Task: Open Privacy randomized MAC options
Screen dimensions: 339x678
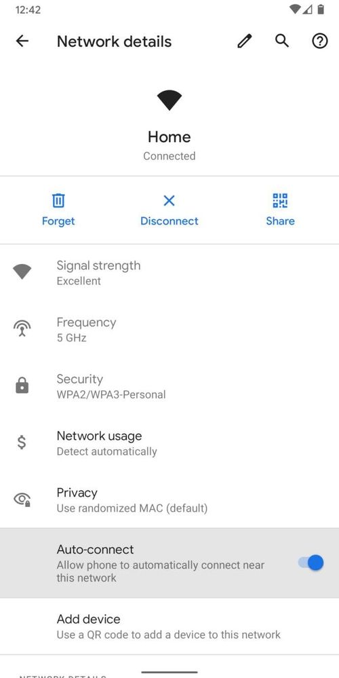Action: pyautogui.click(x=169, y=500)
